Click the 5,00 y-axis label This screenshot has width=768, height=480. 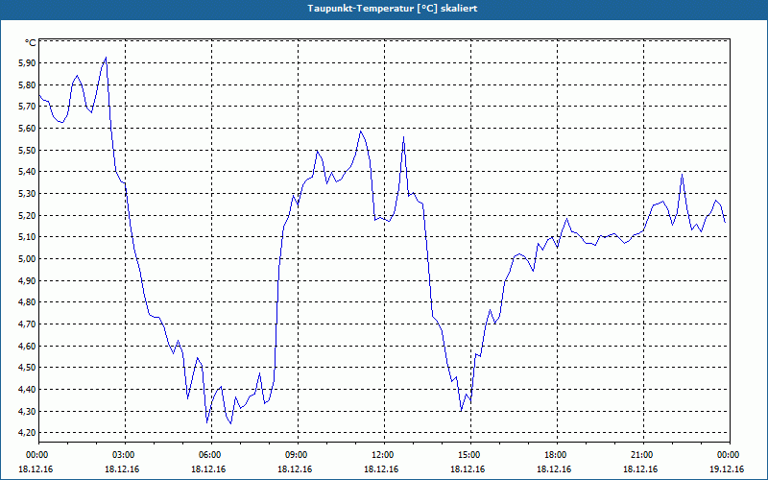[x=28, y=259]
